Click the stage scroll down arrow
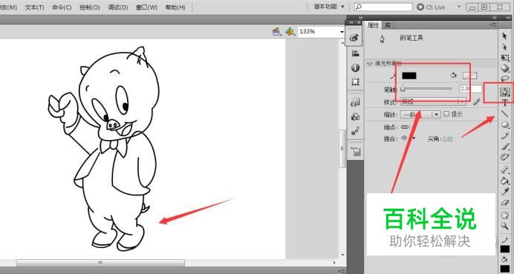Viewport: 514px width, 274px height. (342, 255)
